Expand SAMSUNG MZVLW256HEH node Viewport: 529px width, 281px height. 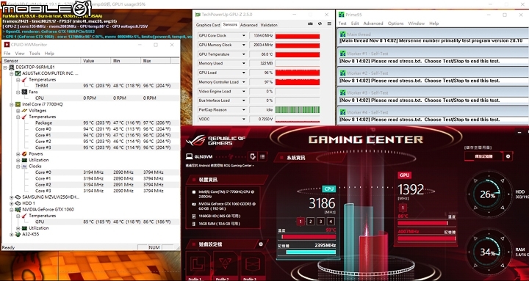coord(12,197)
